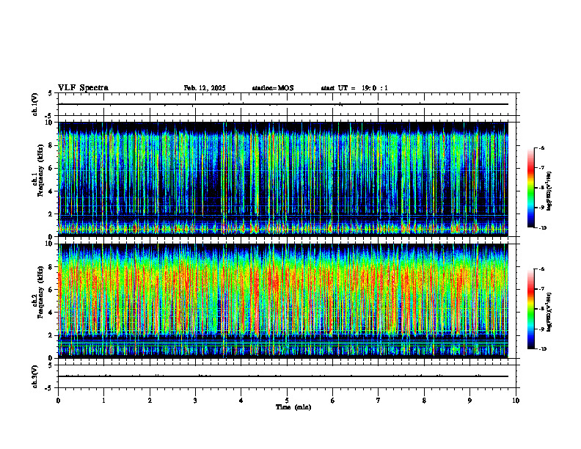Click time axis tick label "9"
The height and width of the screenshot is (449, 581).
pos(469,401)
